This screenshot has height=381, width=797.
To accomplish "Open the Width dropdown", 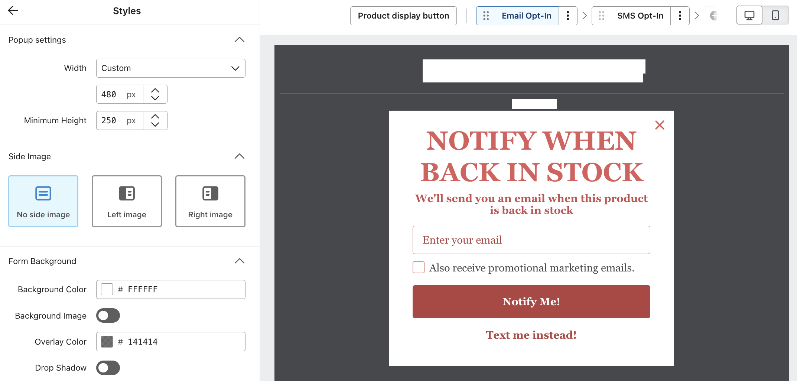I will pyautogui.click(x=170, y=68).
